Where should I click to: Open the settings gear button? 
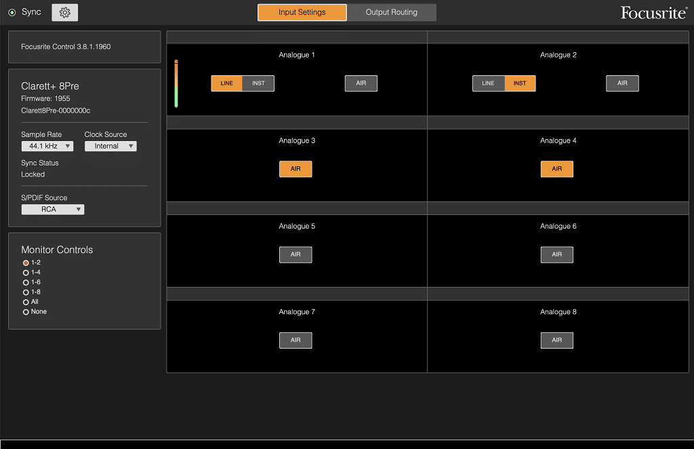[x=64, y=12]
